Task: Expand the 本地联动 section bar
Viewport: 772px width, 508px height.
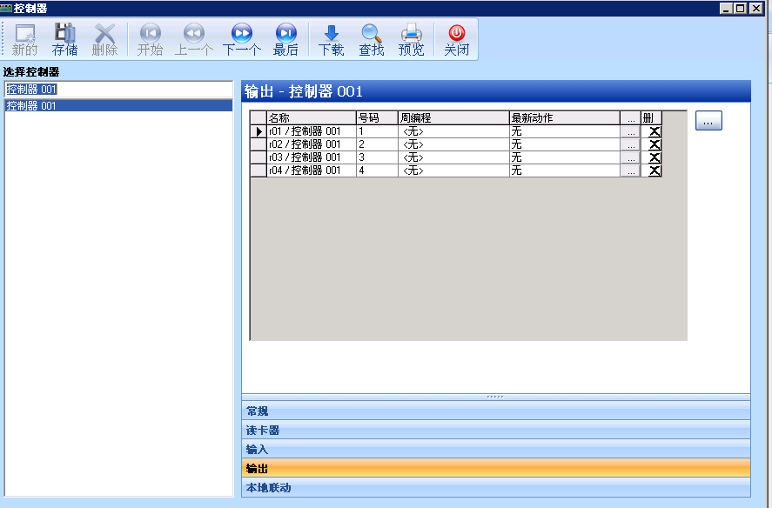Action: pos(496,487)
